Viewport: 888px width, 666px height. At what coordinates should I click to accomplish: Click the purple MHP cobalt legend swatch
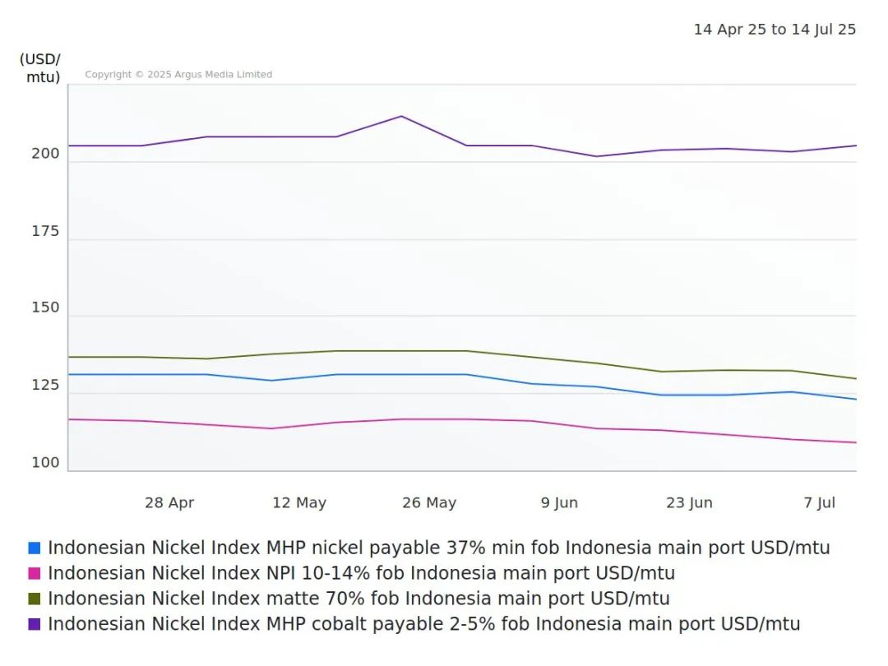(x=34, y=624)
